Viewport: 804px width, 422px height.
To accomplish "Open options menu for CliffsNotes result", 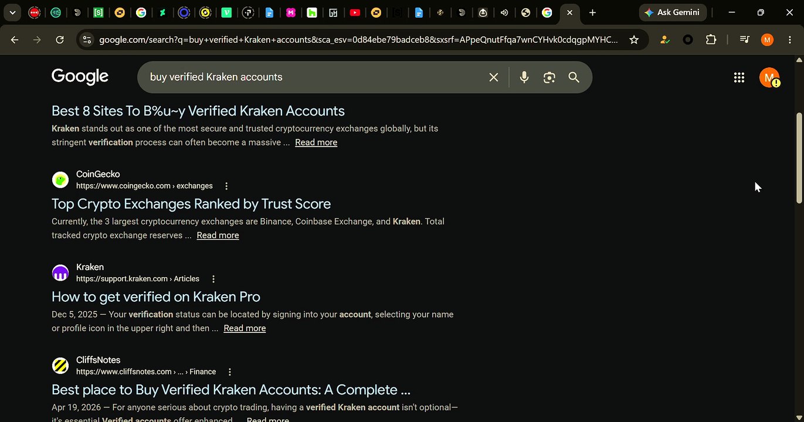I will [x=230, y=372].
